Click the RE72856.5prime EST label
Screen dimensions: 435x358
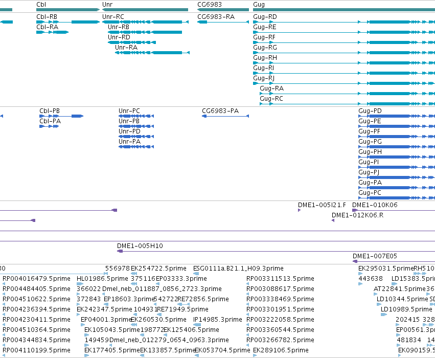[203, 300]
